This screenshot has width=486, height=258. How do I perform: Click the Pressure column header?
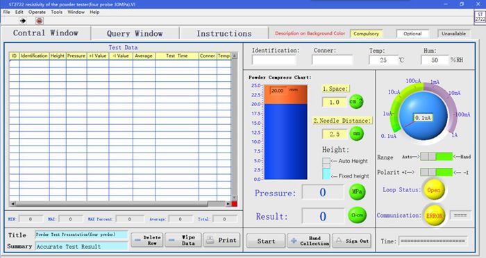76,55
